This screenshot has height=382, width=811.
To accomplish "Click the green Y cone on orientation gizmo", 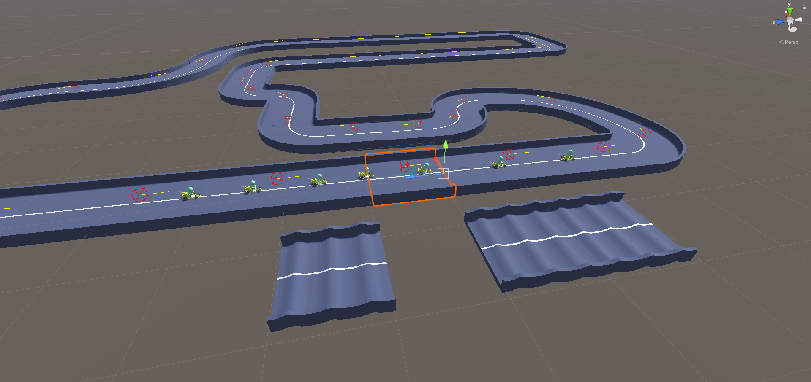I will coord(790,12).
